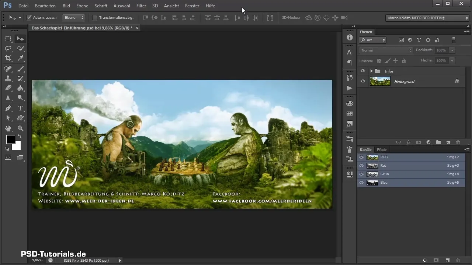Toggle visibility of RGB channel

(361, 157)
